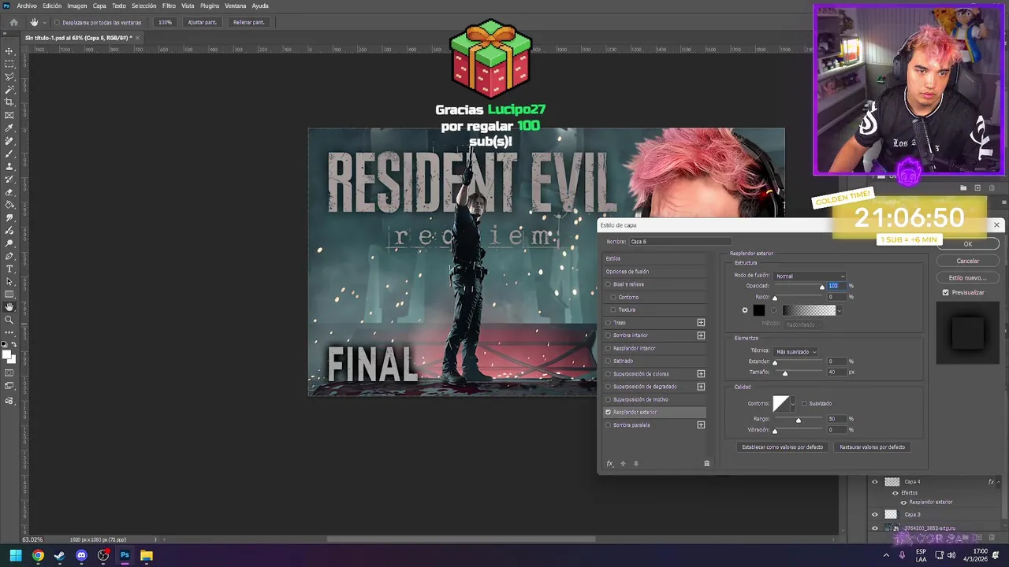Click the OK button
The image size is (1009, 567).
(x=968, y=244)
